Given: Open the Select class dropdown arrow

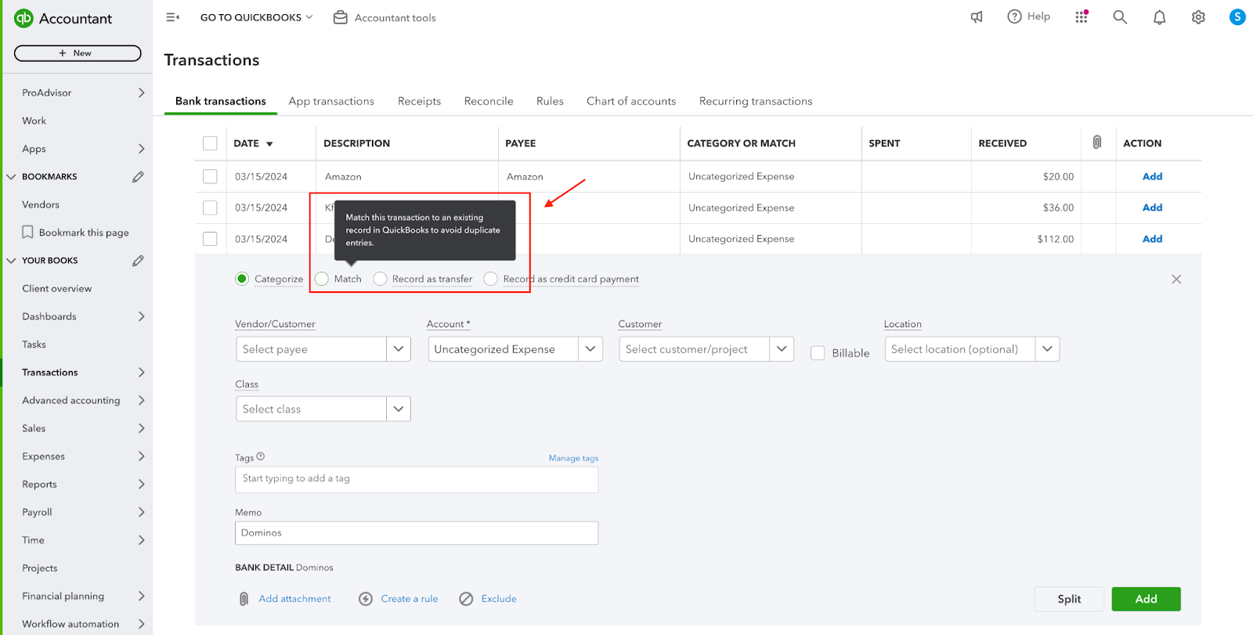Looking at the screenshot, I should [x=399, y=409].
